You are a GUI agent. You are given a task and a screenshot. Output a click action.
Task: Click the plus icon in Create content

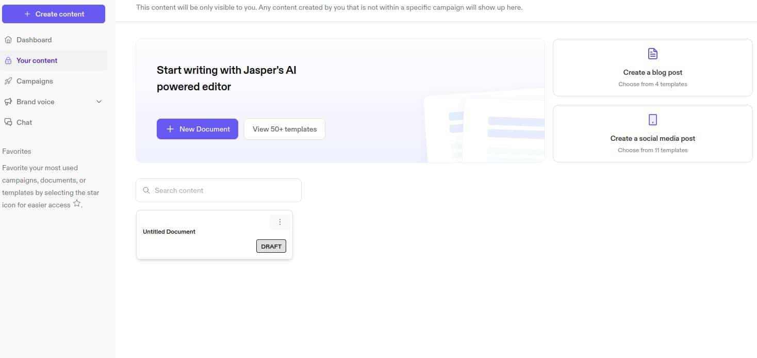click(x=27, y=14)
